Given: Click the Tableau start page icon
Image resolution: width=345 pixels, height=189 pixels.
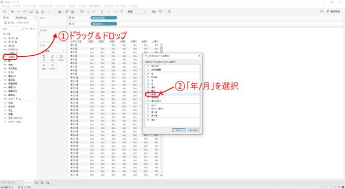Looking at the screenshot, I should 4,11.
